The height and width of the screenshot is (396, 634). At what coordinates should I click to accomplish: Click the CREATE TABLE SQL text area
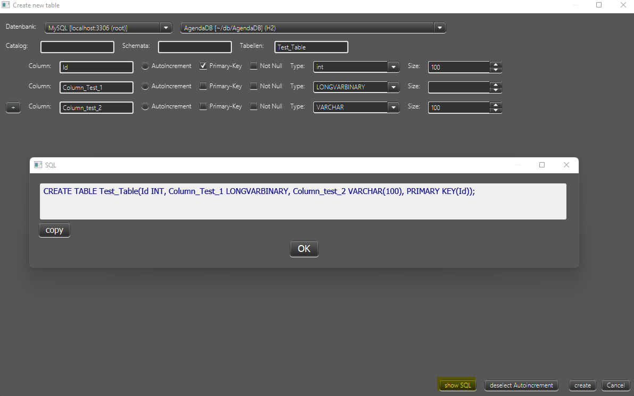click(x=303, y=201)
